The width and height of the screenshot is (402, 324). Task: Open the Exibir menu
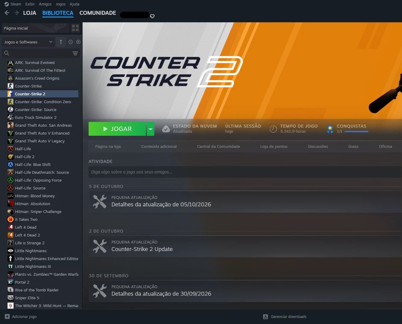(30, 4)
